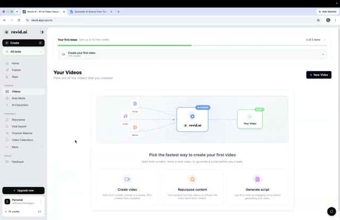Select Videos in the sidebar

(x=24, y=91)
